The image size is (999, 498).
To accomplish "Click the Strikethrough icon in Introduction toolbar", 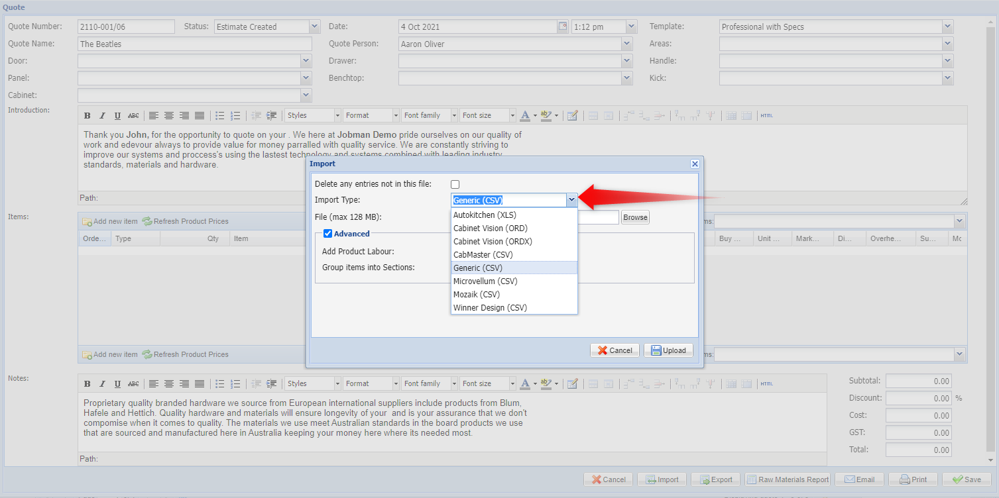I will pyautogui.click(x=133, y=115).
